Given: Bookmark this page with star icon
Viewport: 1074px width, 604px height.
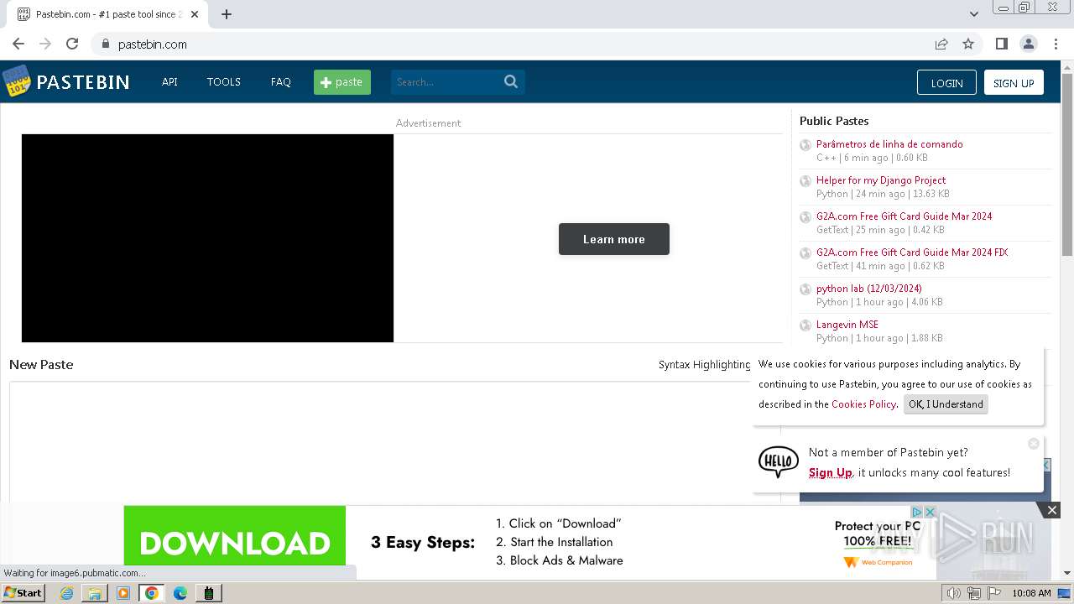Looking at the screenshot, I should 968,44.
